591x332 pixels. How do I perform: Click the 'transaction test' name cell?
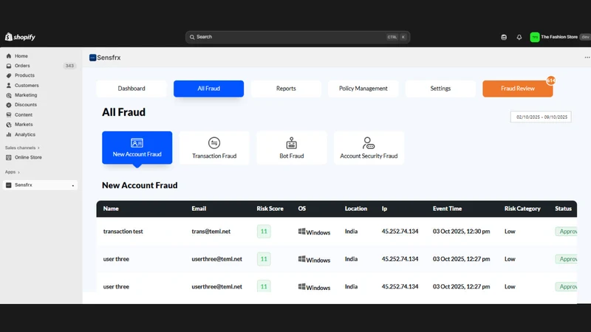click(123, 231)
